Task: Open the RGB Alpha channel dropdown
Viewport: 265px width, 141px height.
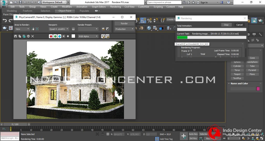Action: 88,36
